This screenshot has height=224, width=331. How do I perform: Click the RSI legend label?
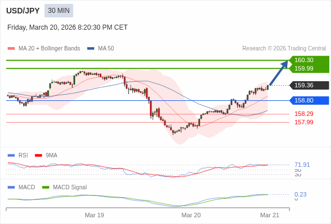23,156
